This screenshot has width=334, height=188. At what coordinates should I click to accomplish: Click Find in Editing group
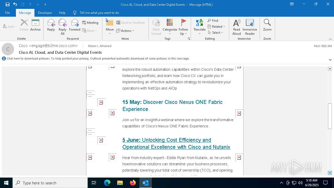tap(213, 20)
